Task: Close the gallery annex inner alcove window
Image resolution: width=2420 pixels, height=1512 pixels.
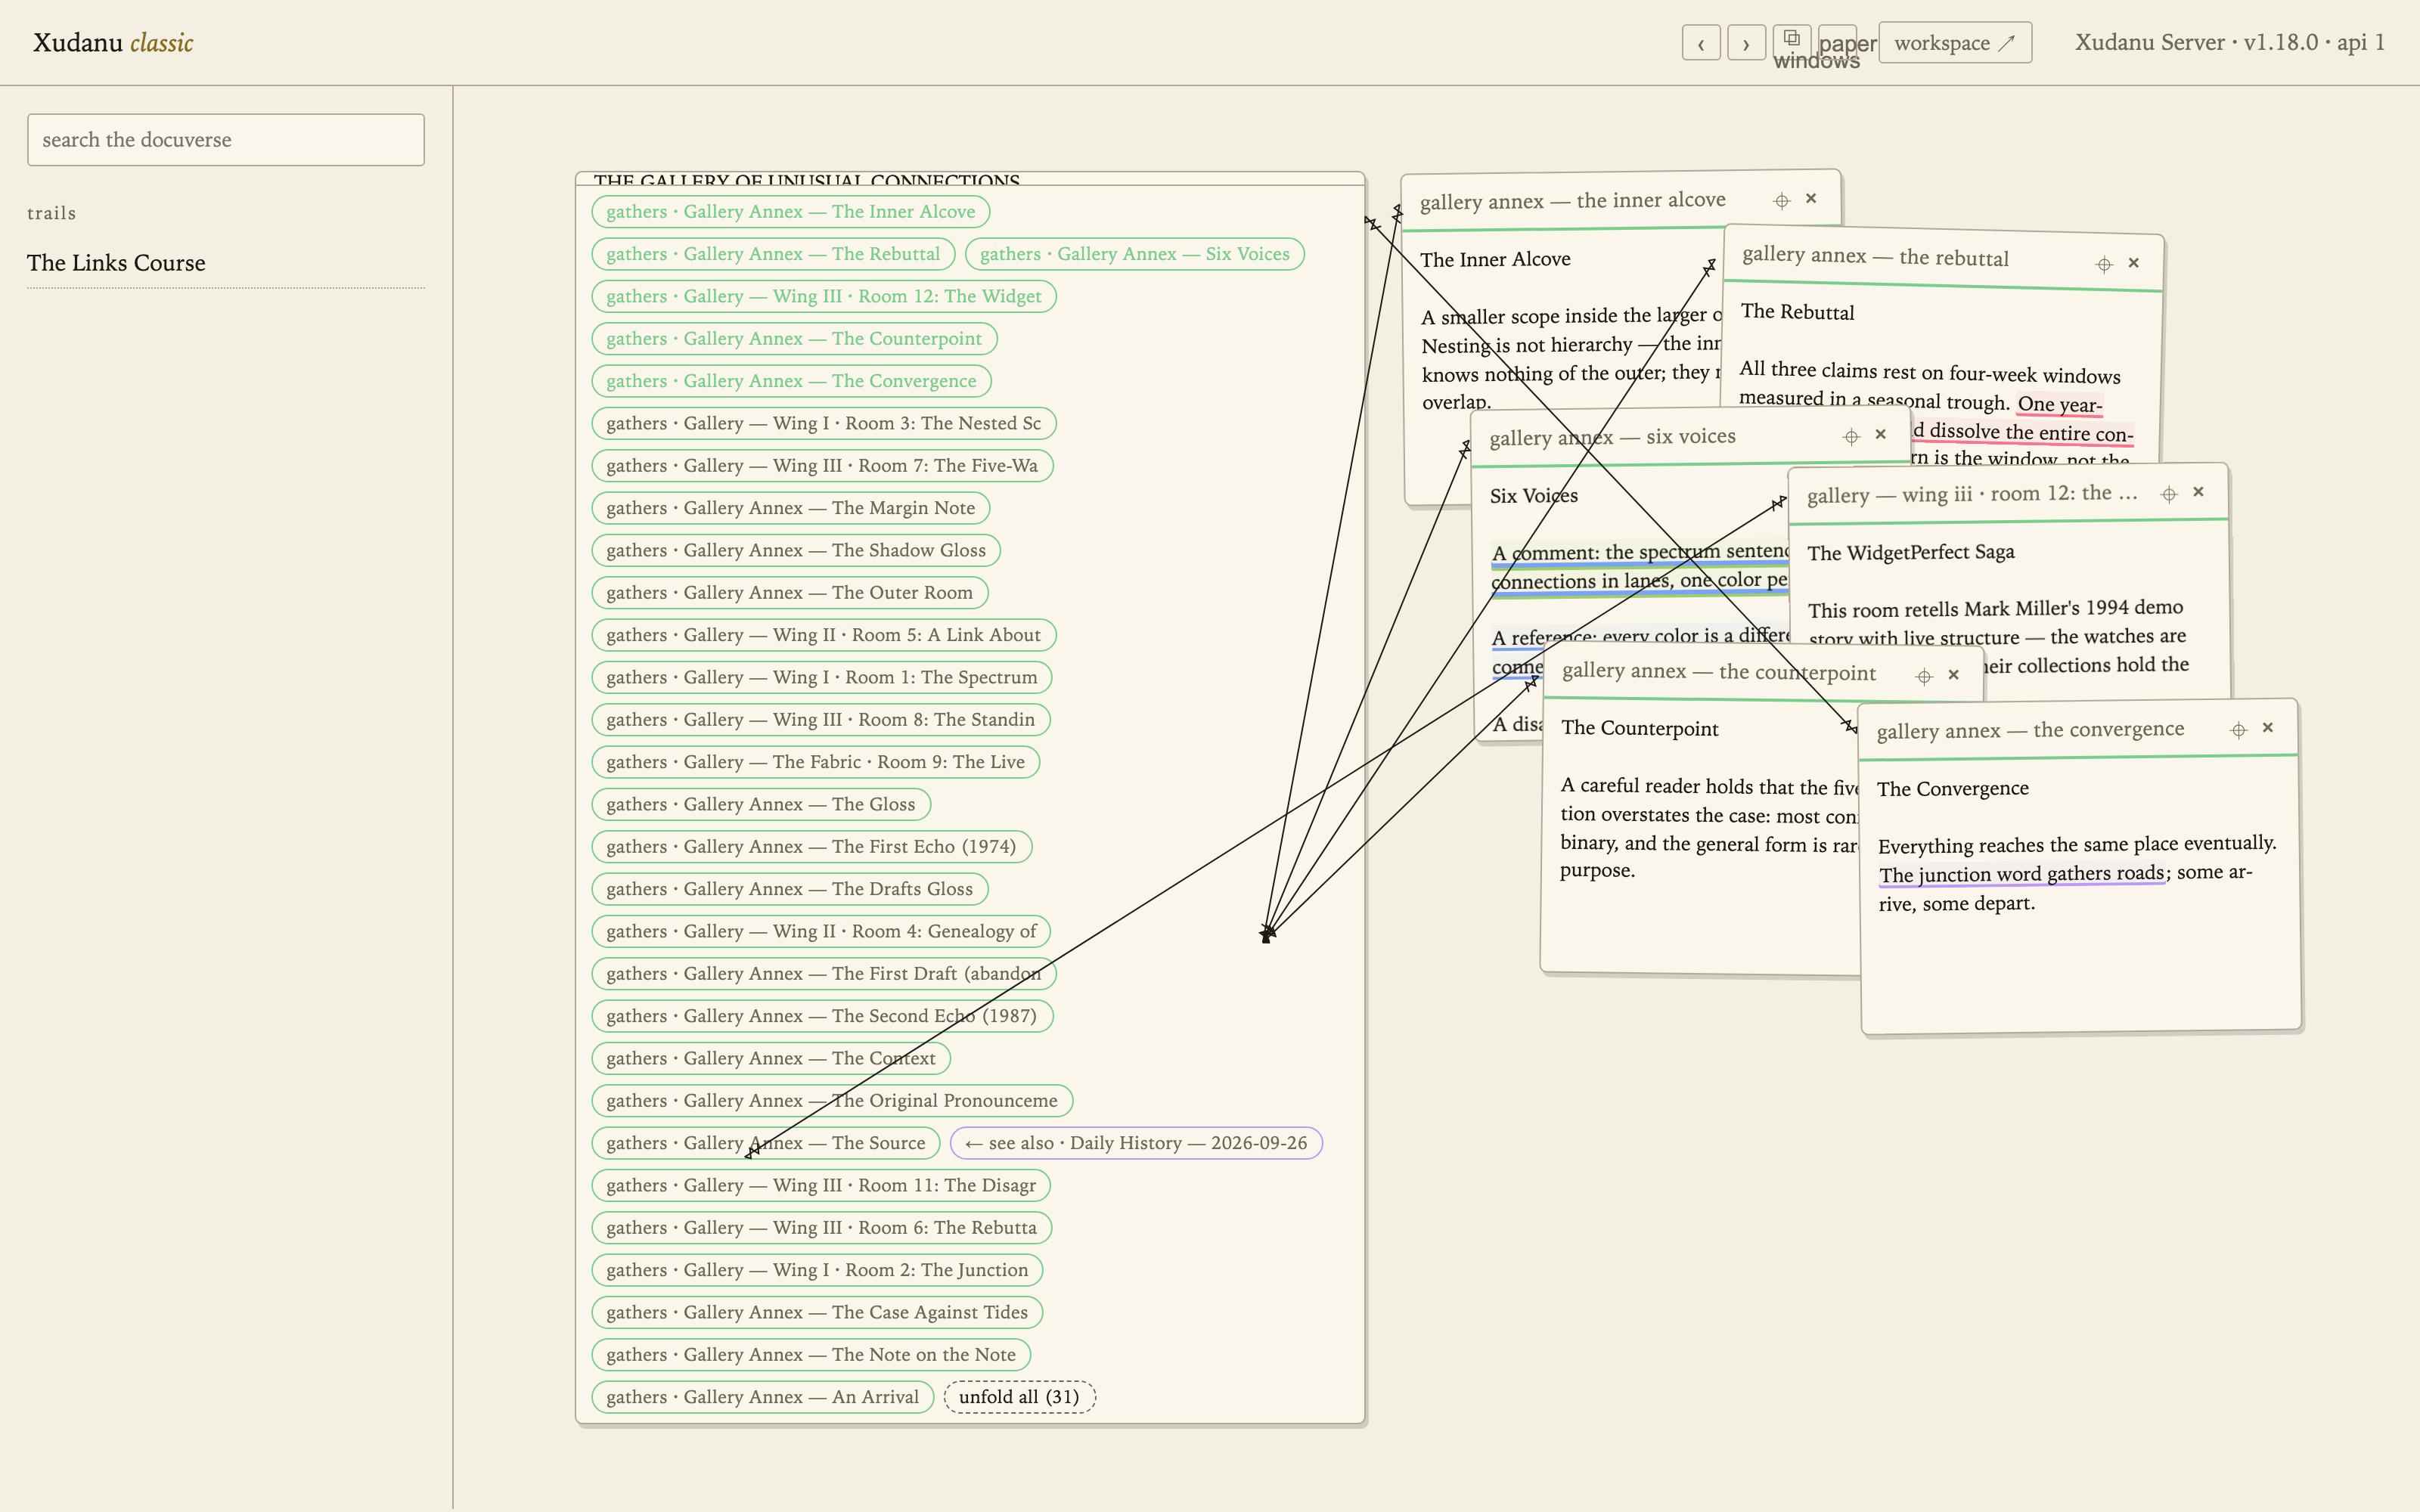Action: point(1811,199)
